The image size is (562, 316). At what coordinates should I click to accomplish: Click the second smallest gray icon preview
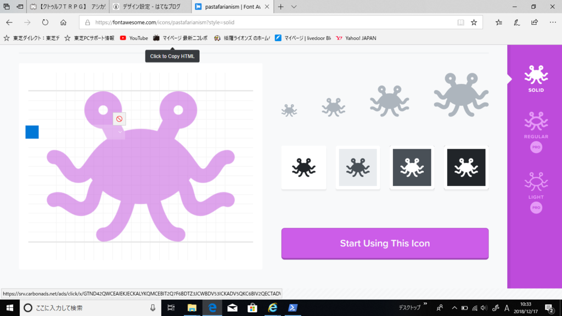click(333, 107)
